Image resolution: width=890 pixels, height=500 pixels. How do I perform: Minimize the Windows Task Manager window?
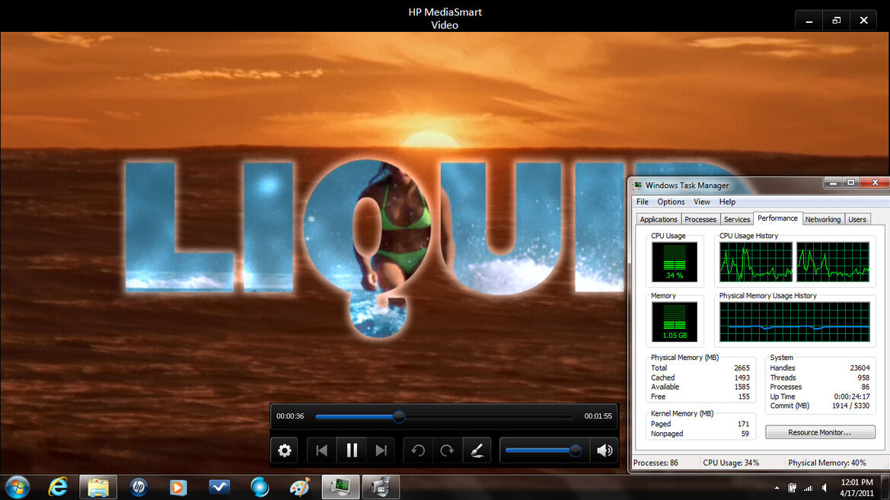[833, 183]
